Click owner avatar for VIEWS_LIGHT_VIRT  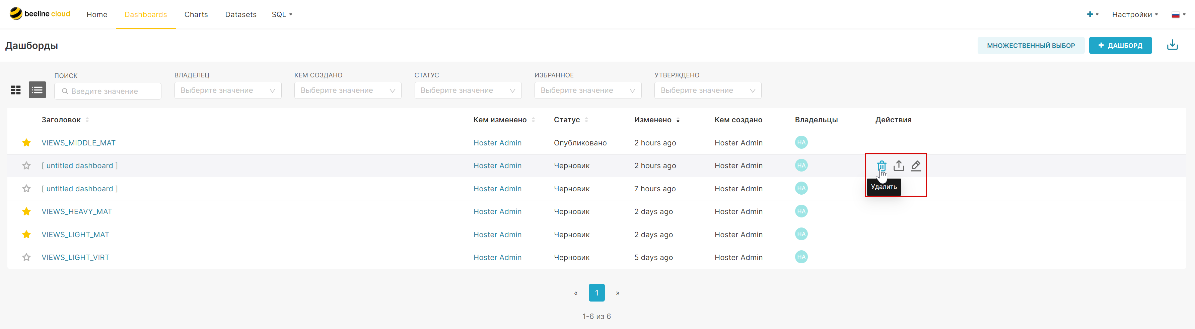pos(801,257)
